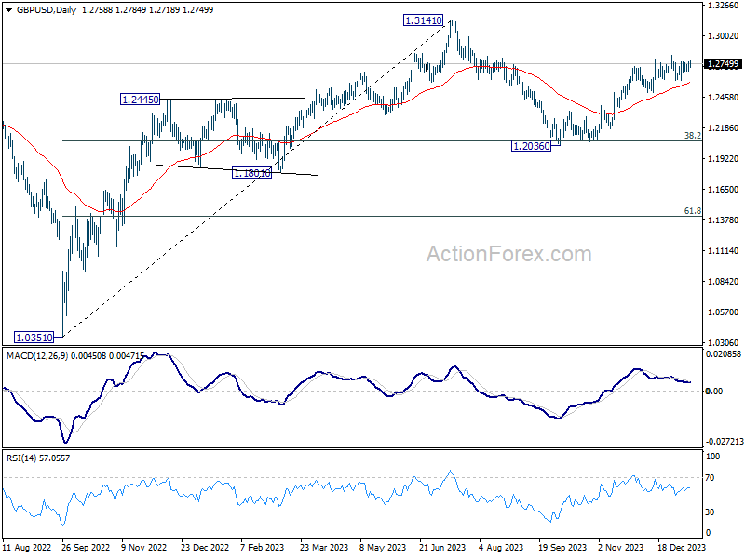Click the 1.18010 support label
The width and height of the screenshot is (745, 558).
tap(251, 173)
